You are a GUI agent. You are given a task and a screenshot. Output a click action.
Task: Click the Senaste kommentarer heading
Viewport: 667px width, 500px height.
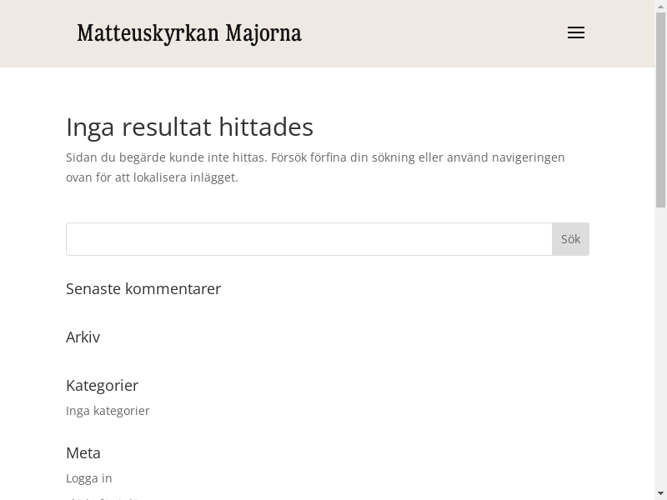[143, 288]
